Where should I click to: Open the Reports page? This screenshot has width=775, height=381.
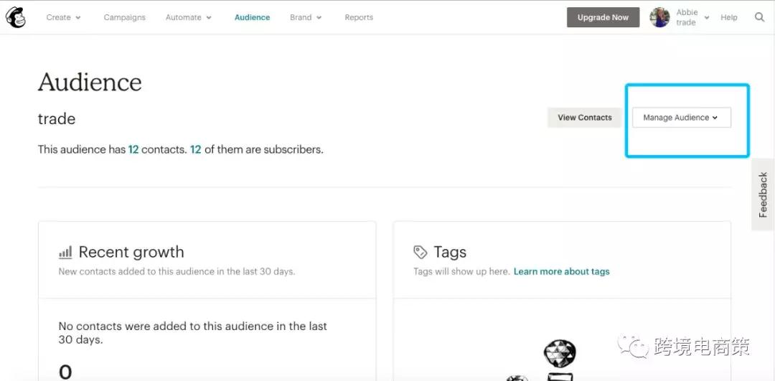(x=359, y=17)
